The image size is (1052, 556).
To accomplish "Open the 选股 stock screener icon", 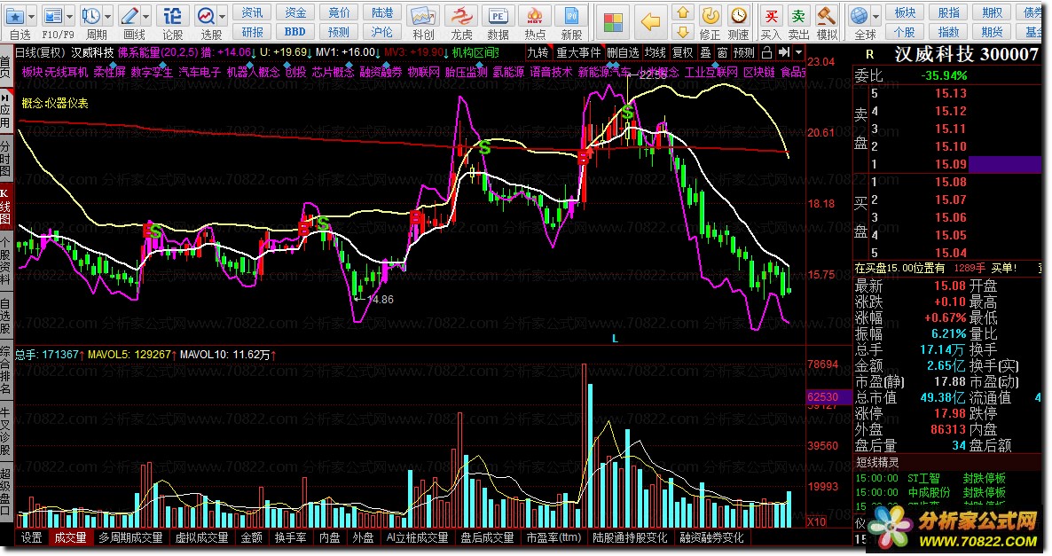I will click(206, 16).
